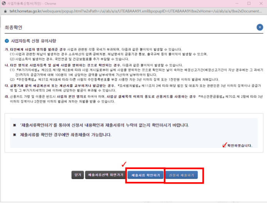Screen dimensions: 267x203
Task: Click the 닫기 button
Action: pos(78,175)
